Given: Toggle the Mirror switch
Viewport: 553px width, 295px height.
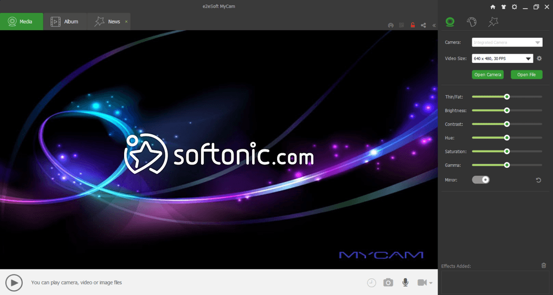Looking at the screenshot, I should click(481, 180).
